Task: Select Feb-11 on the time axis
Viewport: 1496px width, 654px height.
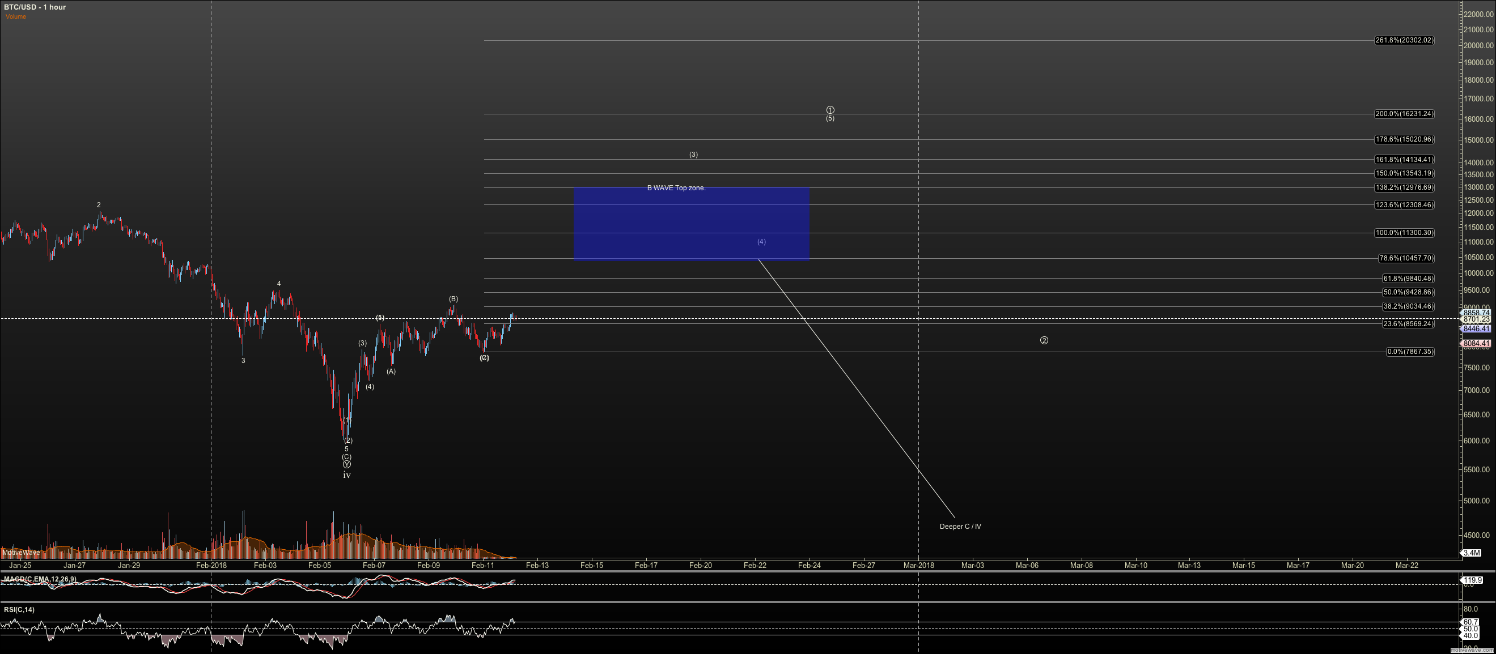Action: (482, 565)
